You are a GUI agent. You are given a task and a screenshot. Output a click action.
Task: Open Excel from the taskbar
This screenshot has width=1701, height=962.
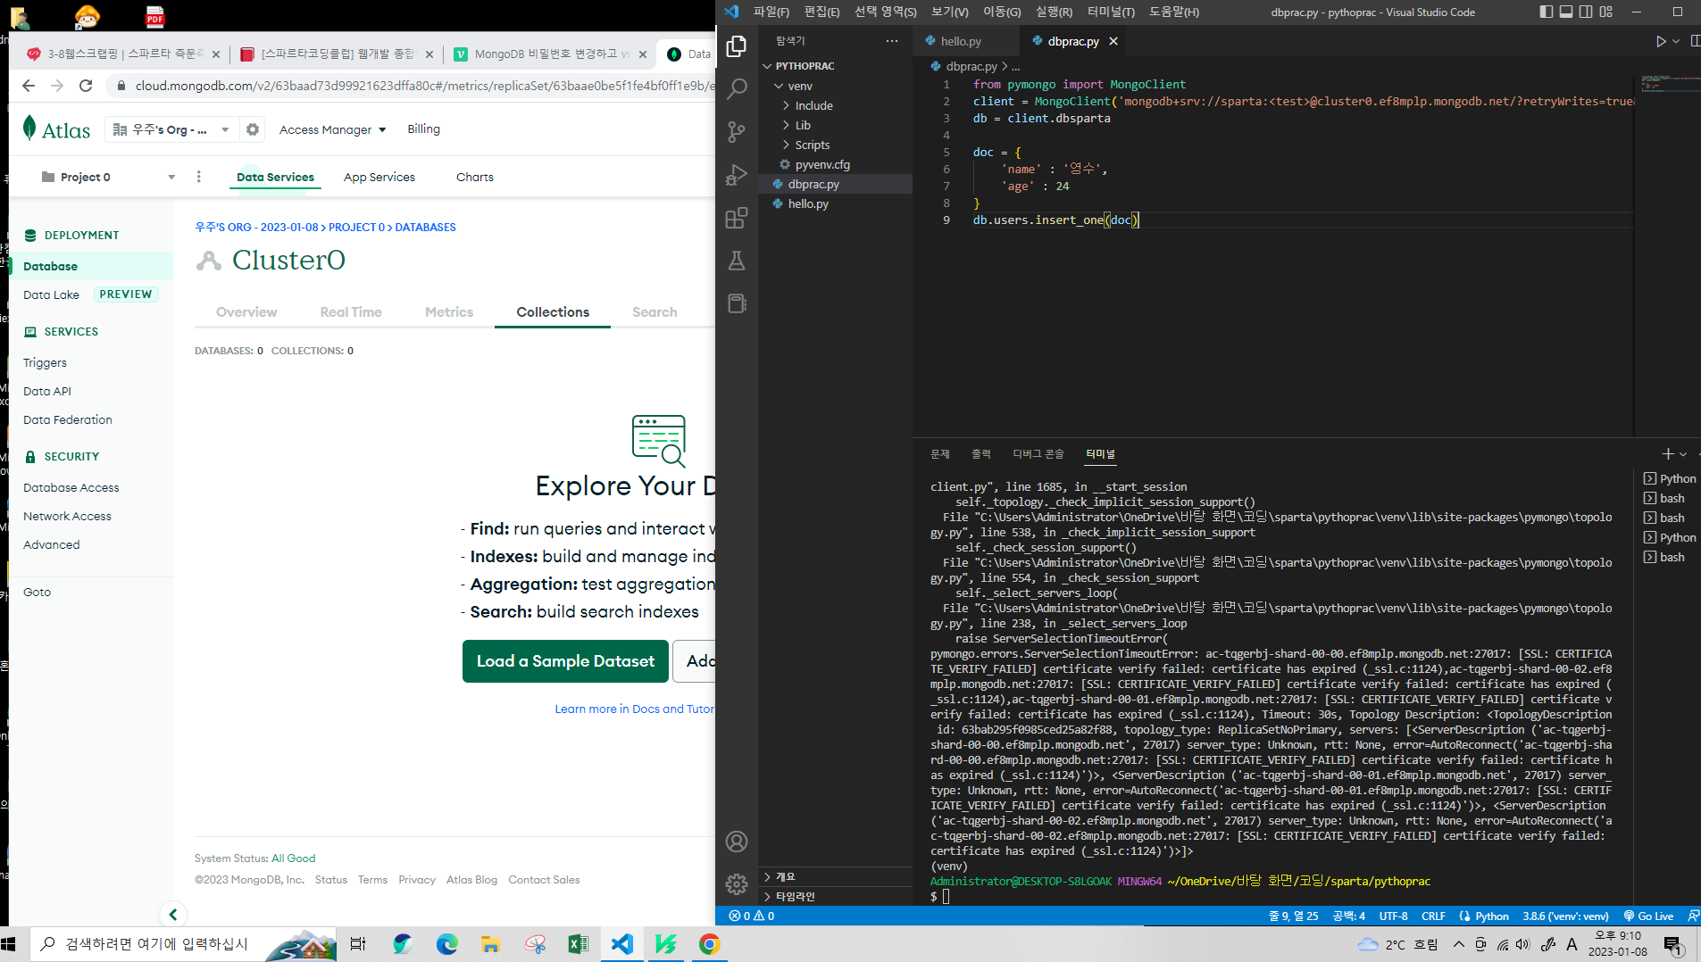point(579,944)
